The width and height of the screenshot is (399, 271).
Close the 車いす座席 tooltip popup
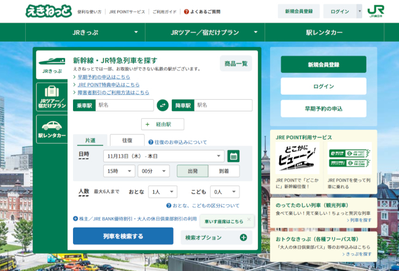pos(249,218)
